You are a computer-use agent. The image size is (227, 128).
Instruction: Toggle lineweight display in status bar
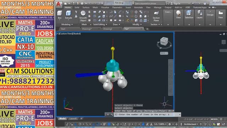[105, 124]
